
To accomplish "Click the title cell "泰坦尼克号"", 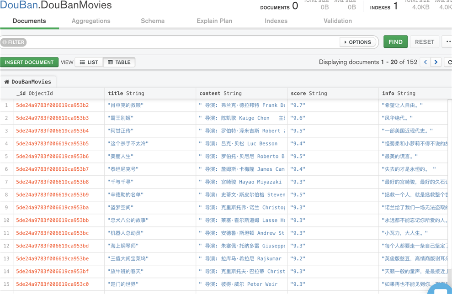I will coord(150,169).
